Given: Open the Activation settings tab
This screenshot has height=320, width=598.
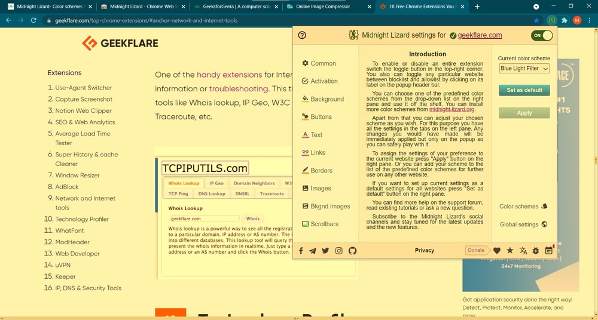Looking at the screenshot, I should pyautogui.click(x=319, y=81).
